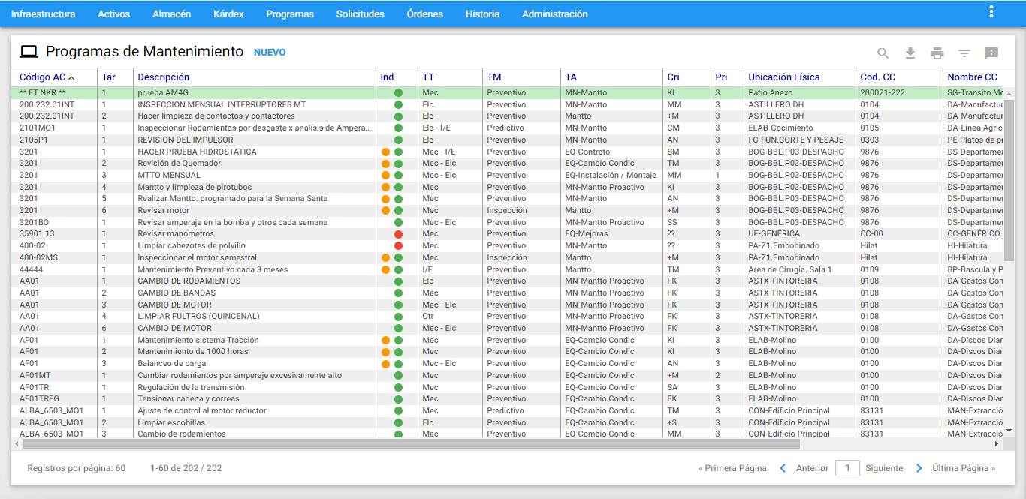Sort by Tar column header
This screenshot has height=499, width=1026.
(109, 77)
